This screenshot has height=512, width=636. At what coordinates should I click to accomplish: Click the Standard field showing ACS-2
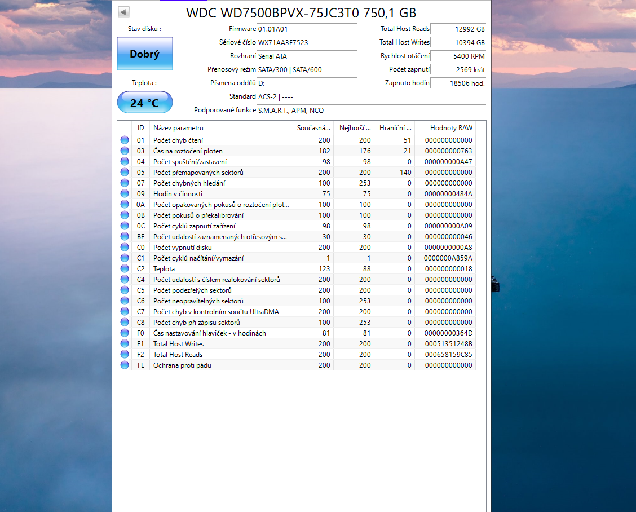click(x=307, y=96)
